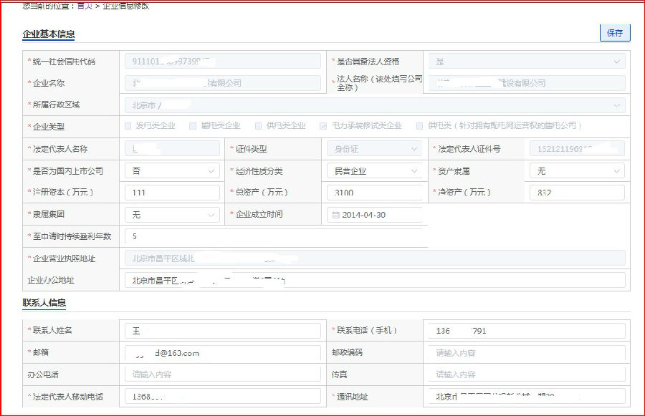Screen dimensions: 645x416
Task: Click the 注册资本 input field
Action: (x=172, y=193)
